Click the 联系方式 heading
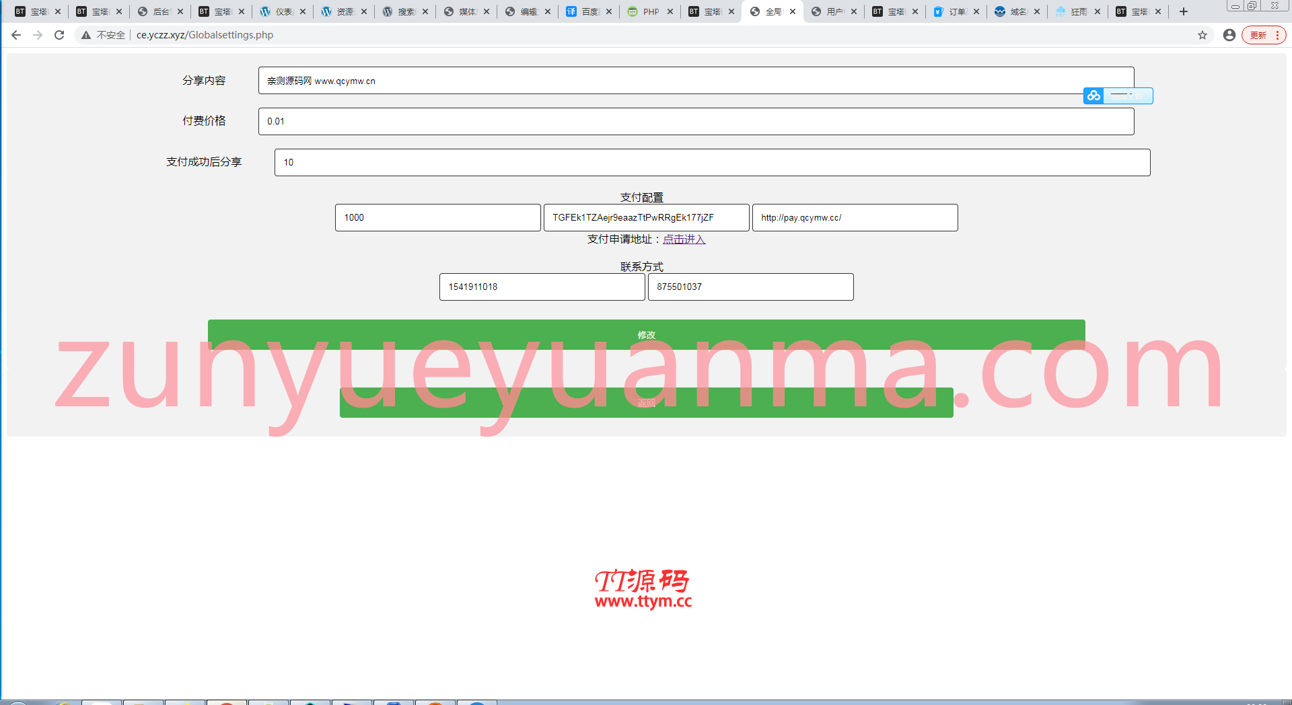 pos(641,266)
